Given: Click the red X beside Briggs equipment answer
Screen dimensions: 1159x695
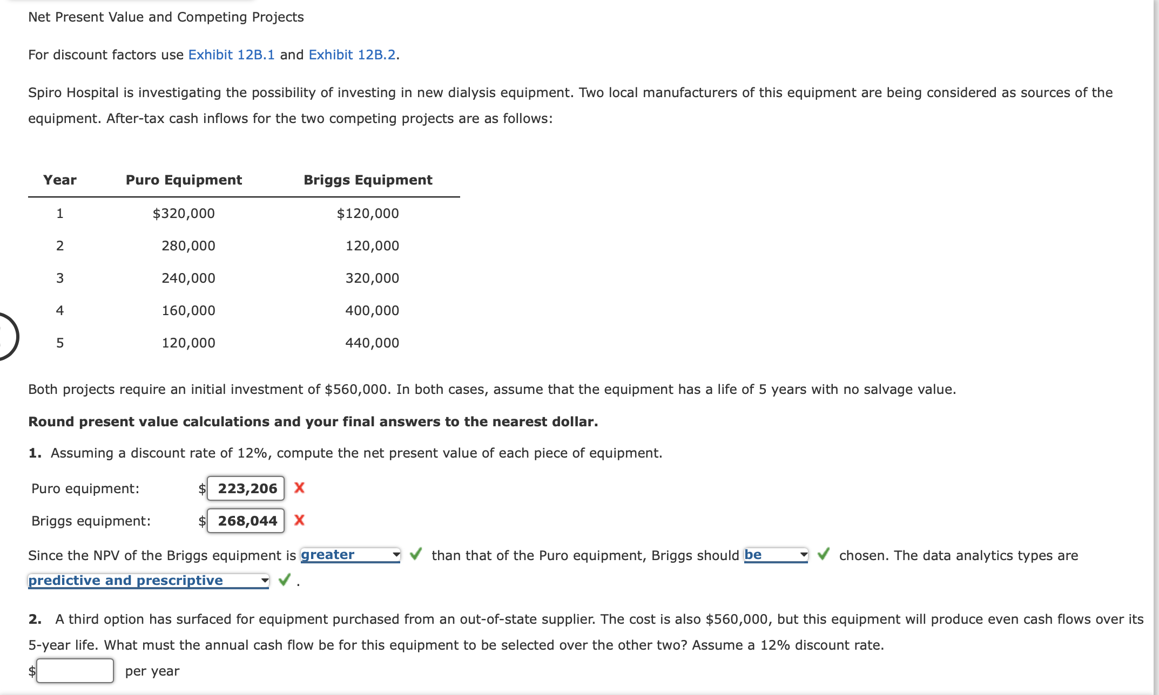Looking at the screenshot, I should coord(299,521).
